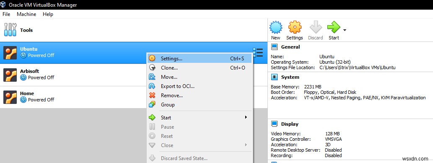Click the Base Memory value 2231 MB
The image size is (433, 163).
coord(313,87)
